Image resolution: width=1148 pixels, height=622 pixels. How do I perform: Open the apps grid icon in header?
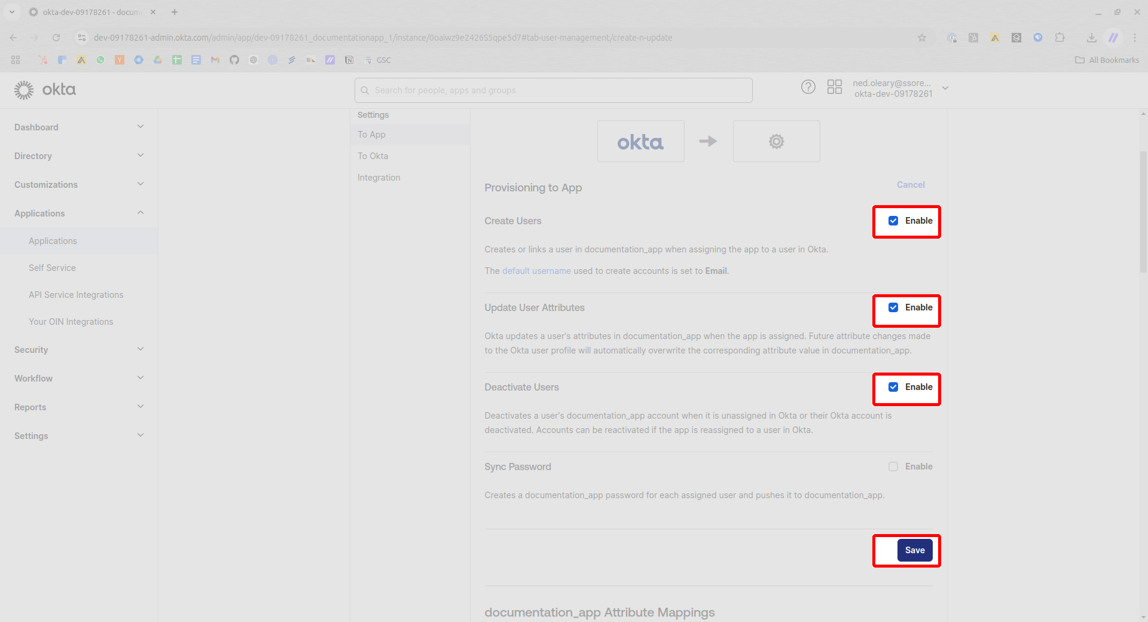coord(834,87)
